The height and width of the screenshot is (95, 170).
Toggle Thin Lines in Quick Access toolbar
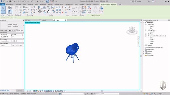pyautogui.click(x=47, y=1)
